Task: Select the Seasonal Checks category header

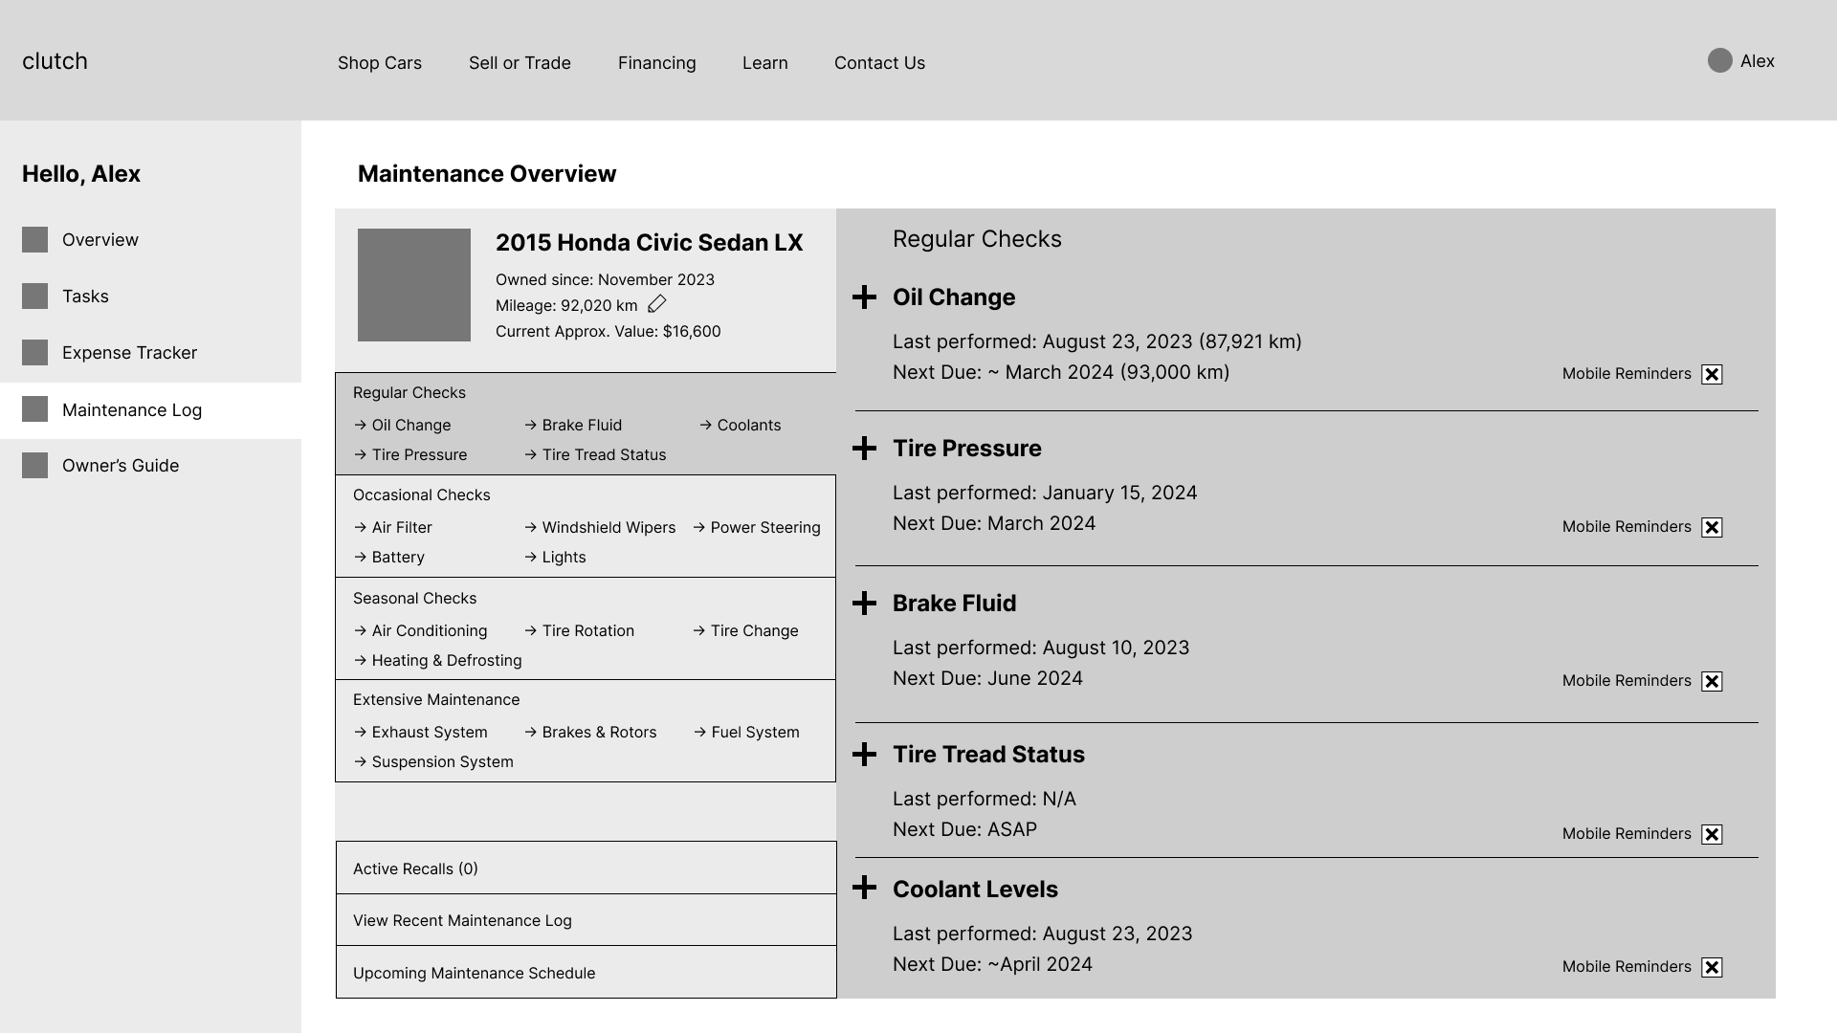Action: point(415,599)
